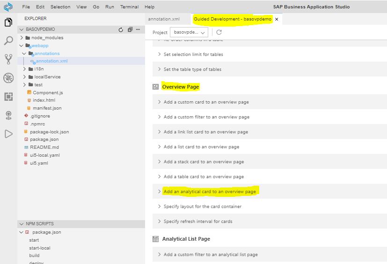Refresh the Guided Development project list

point(219,32)
